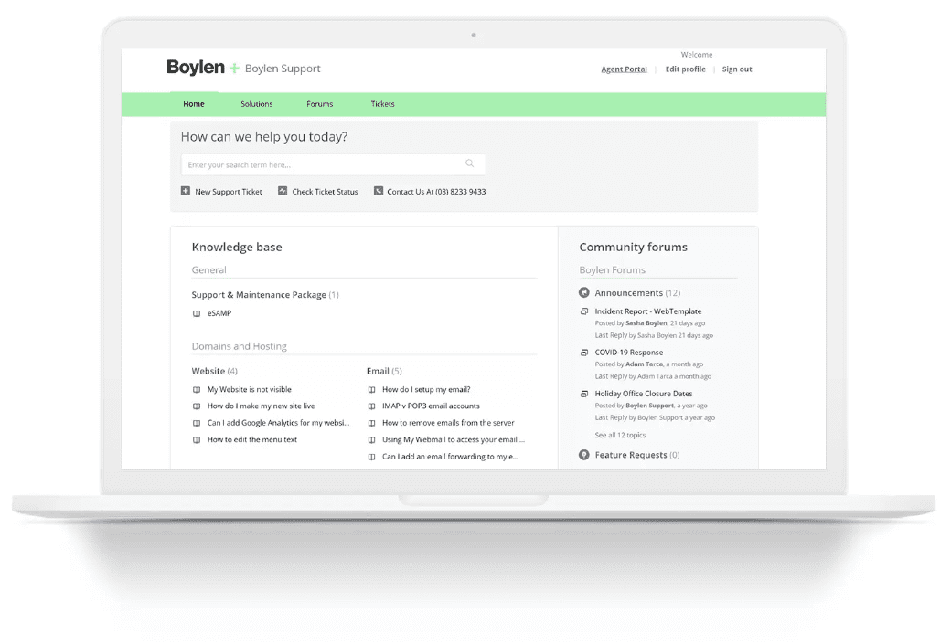
Task: Open the Website (4) category
Action: tap(215, 371)
